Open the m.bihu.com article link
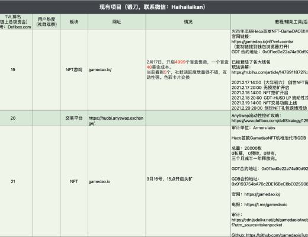 tap(269, 72)
